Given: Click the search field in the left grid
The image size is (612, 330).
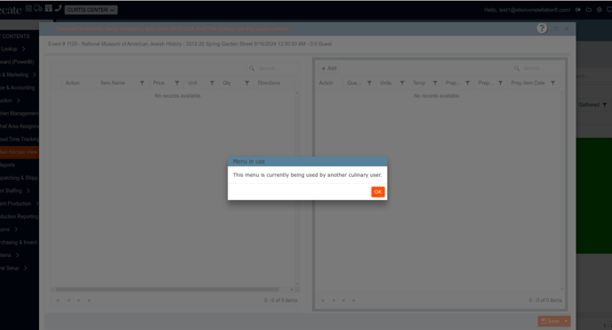Looking at the screenshot, I should click(x=272, y=68).
